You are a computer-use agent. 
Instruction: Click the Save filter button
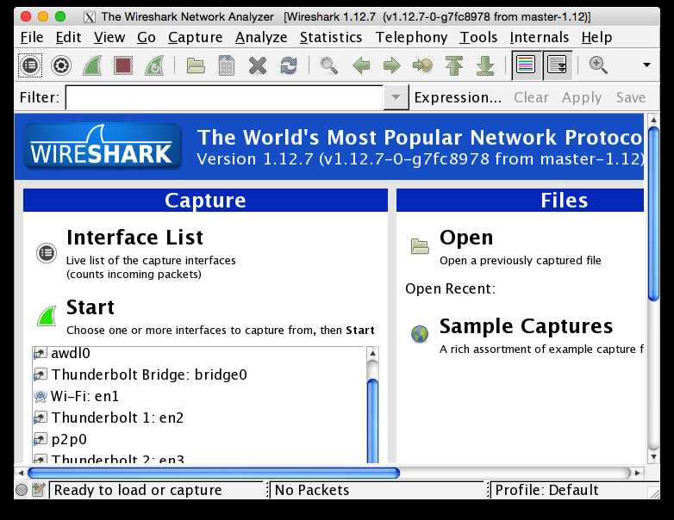[x=631, y=97]
